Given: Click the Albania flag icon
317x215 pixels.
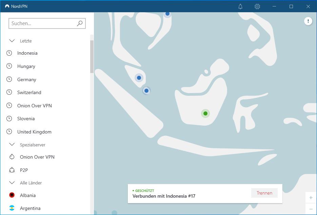Looking at the screenshot, I should click(12, 195).
